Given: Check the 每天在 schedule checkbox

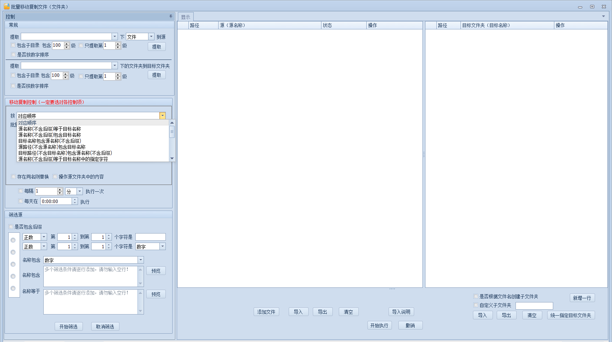Looking at the screenshot, I should 21,201.
